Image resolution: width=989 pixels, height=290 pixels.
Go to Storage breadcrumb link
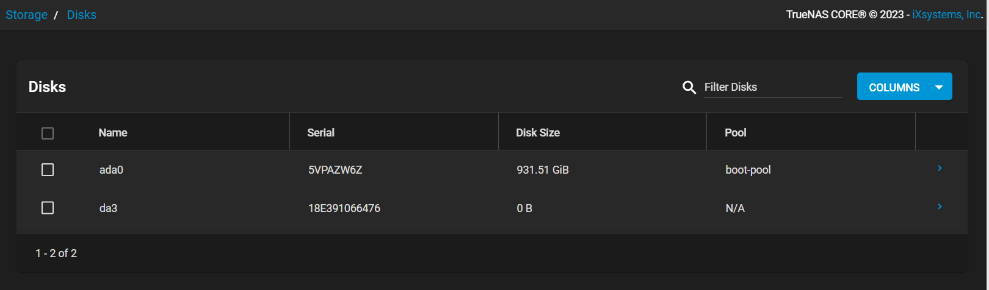(x=27, y=15)
